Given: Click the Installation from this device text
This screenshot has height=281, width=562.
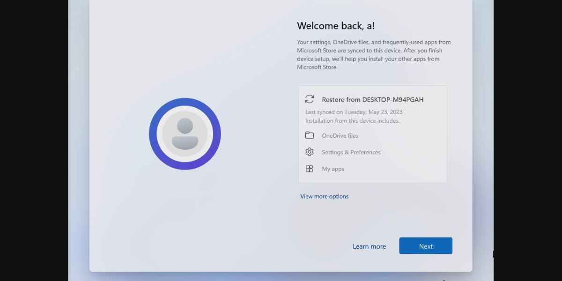Looking at the screenshot, I should [x=354, y=120].
